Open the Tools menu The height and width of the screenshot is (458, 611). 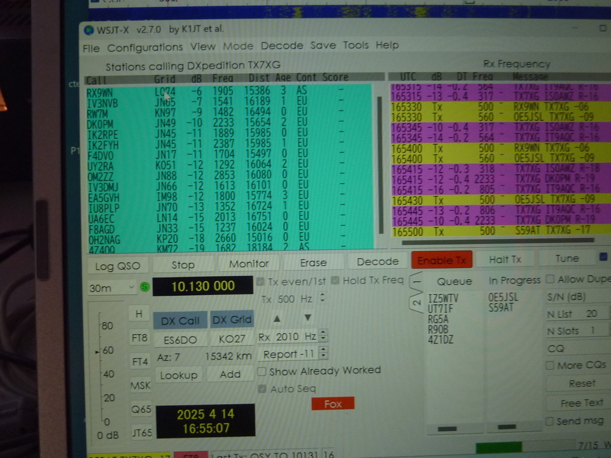[x=356, y=45]
